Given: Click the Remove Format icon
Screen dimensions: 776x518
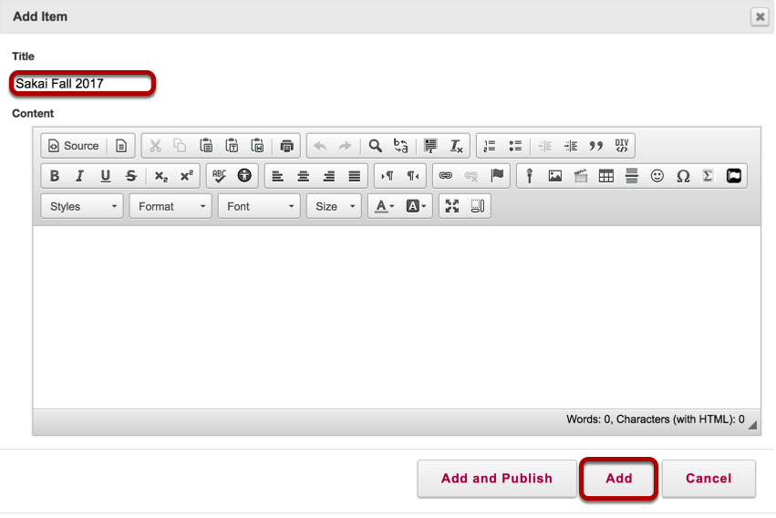Looking at the screenshot, I should [x=456, y=146].
